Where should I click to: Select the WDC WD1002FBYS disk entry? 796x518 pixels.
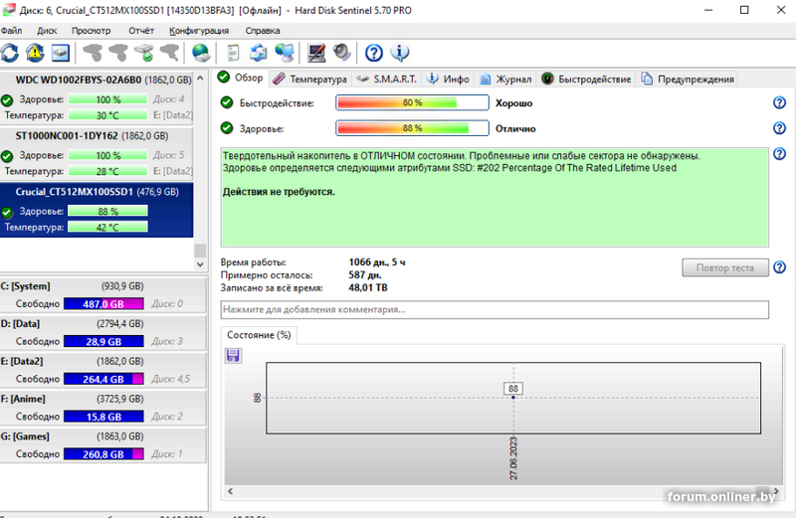click(x=99, y=80)
